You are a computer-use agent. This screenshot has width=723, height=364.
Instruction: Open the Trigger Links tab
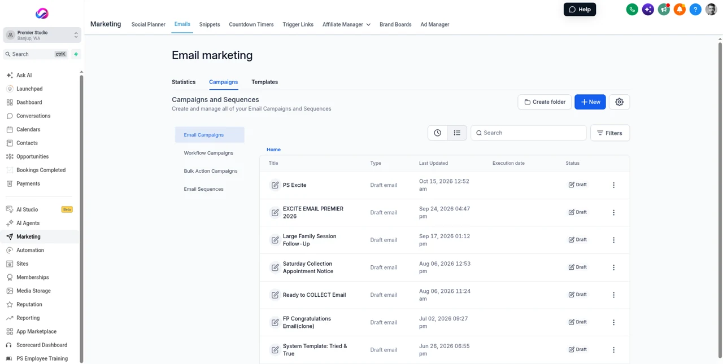click(x=298, y=25)
